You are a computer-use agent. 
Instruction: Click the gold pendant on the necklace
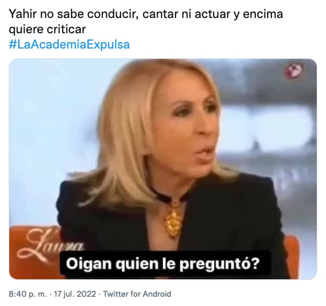coord(173,223)
